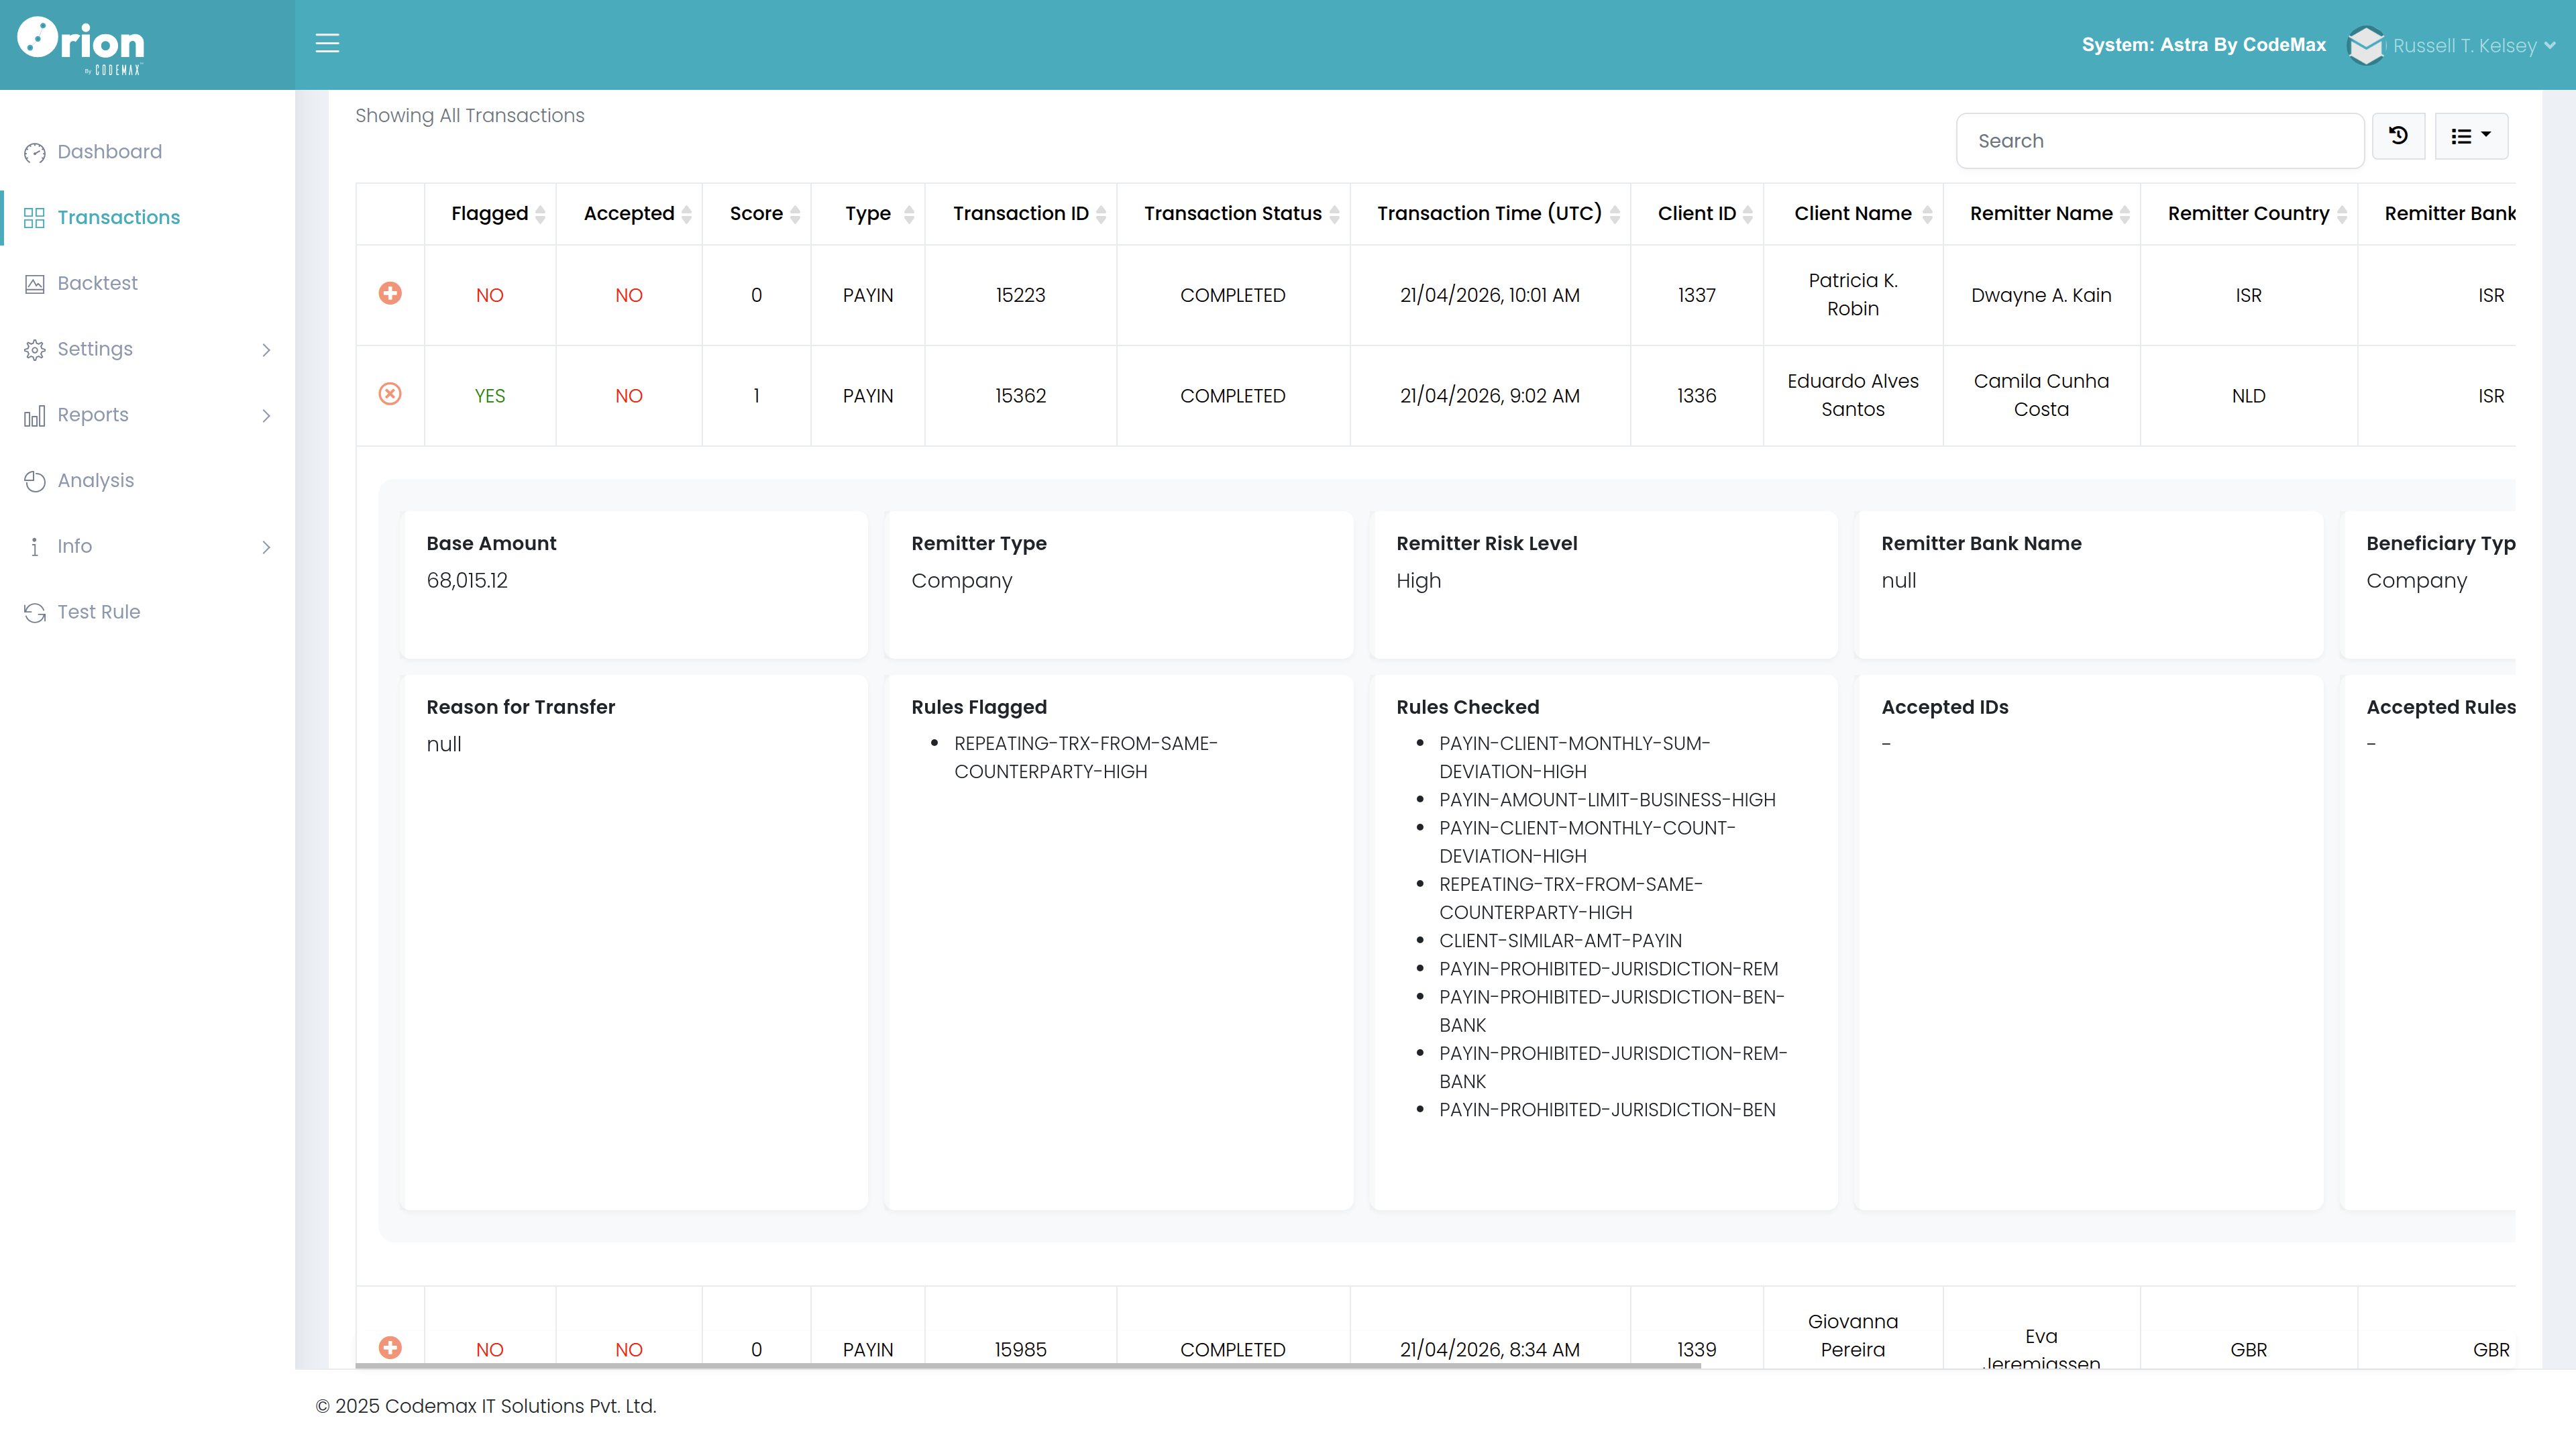Click the Settings gear icon
Viewport: 2576px width, 1449px height.
point(35,350)
